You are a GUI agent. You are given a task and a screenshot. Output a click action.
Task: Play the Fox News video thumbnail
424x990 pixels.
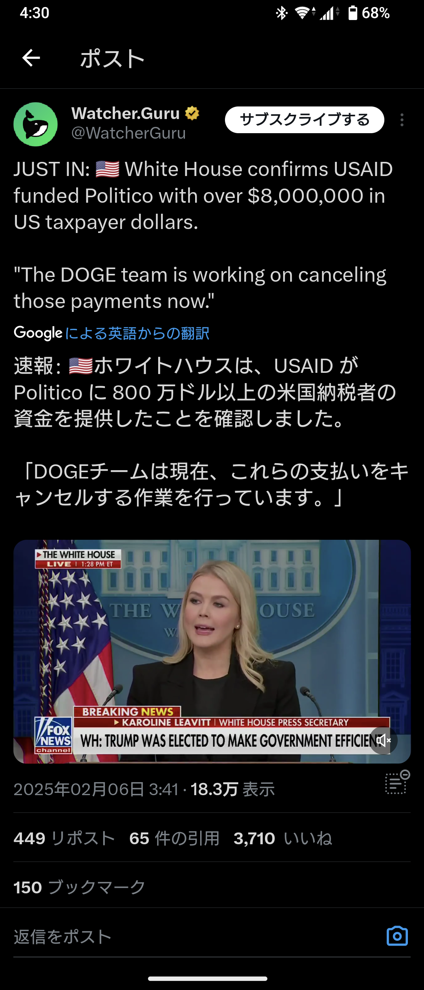212,651
